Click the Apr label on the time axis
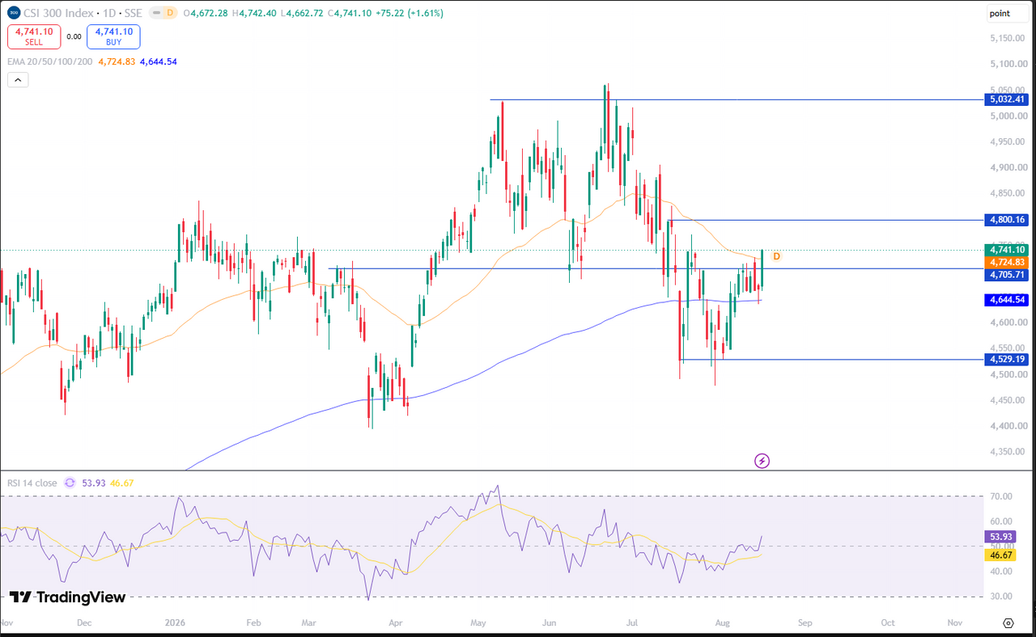 click(396, 622)
